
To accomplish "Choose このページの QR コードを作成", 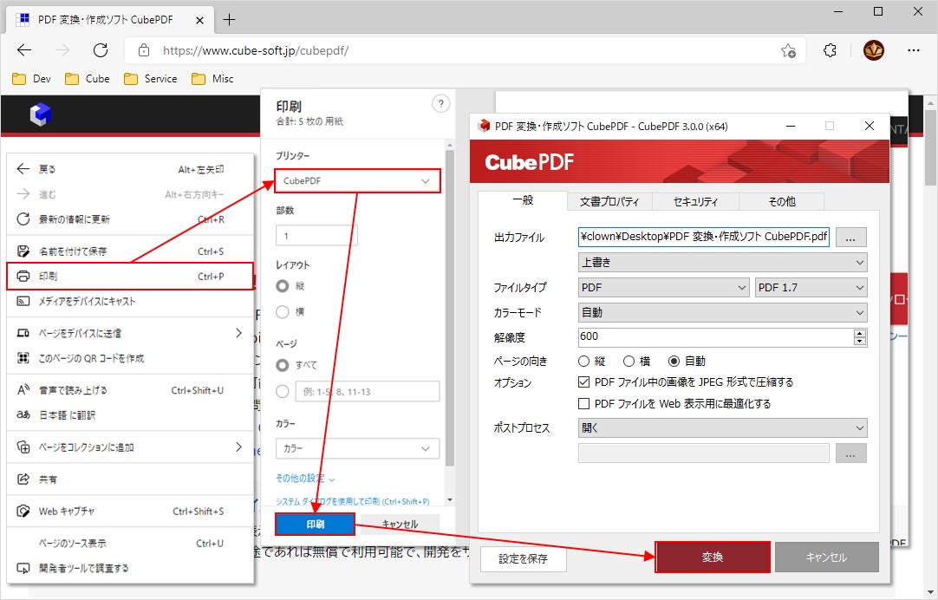I will point(130,358).
